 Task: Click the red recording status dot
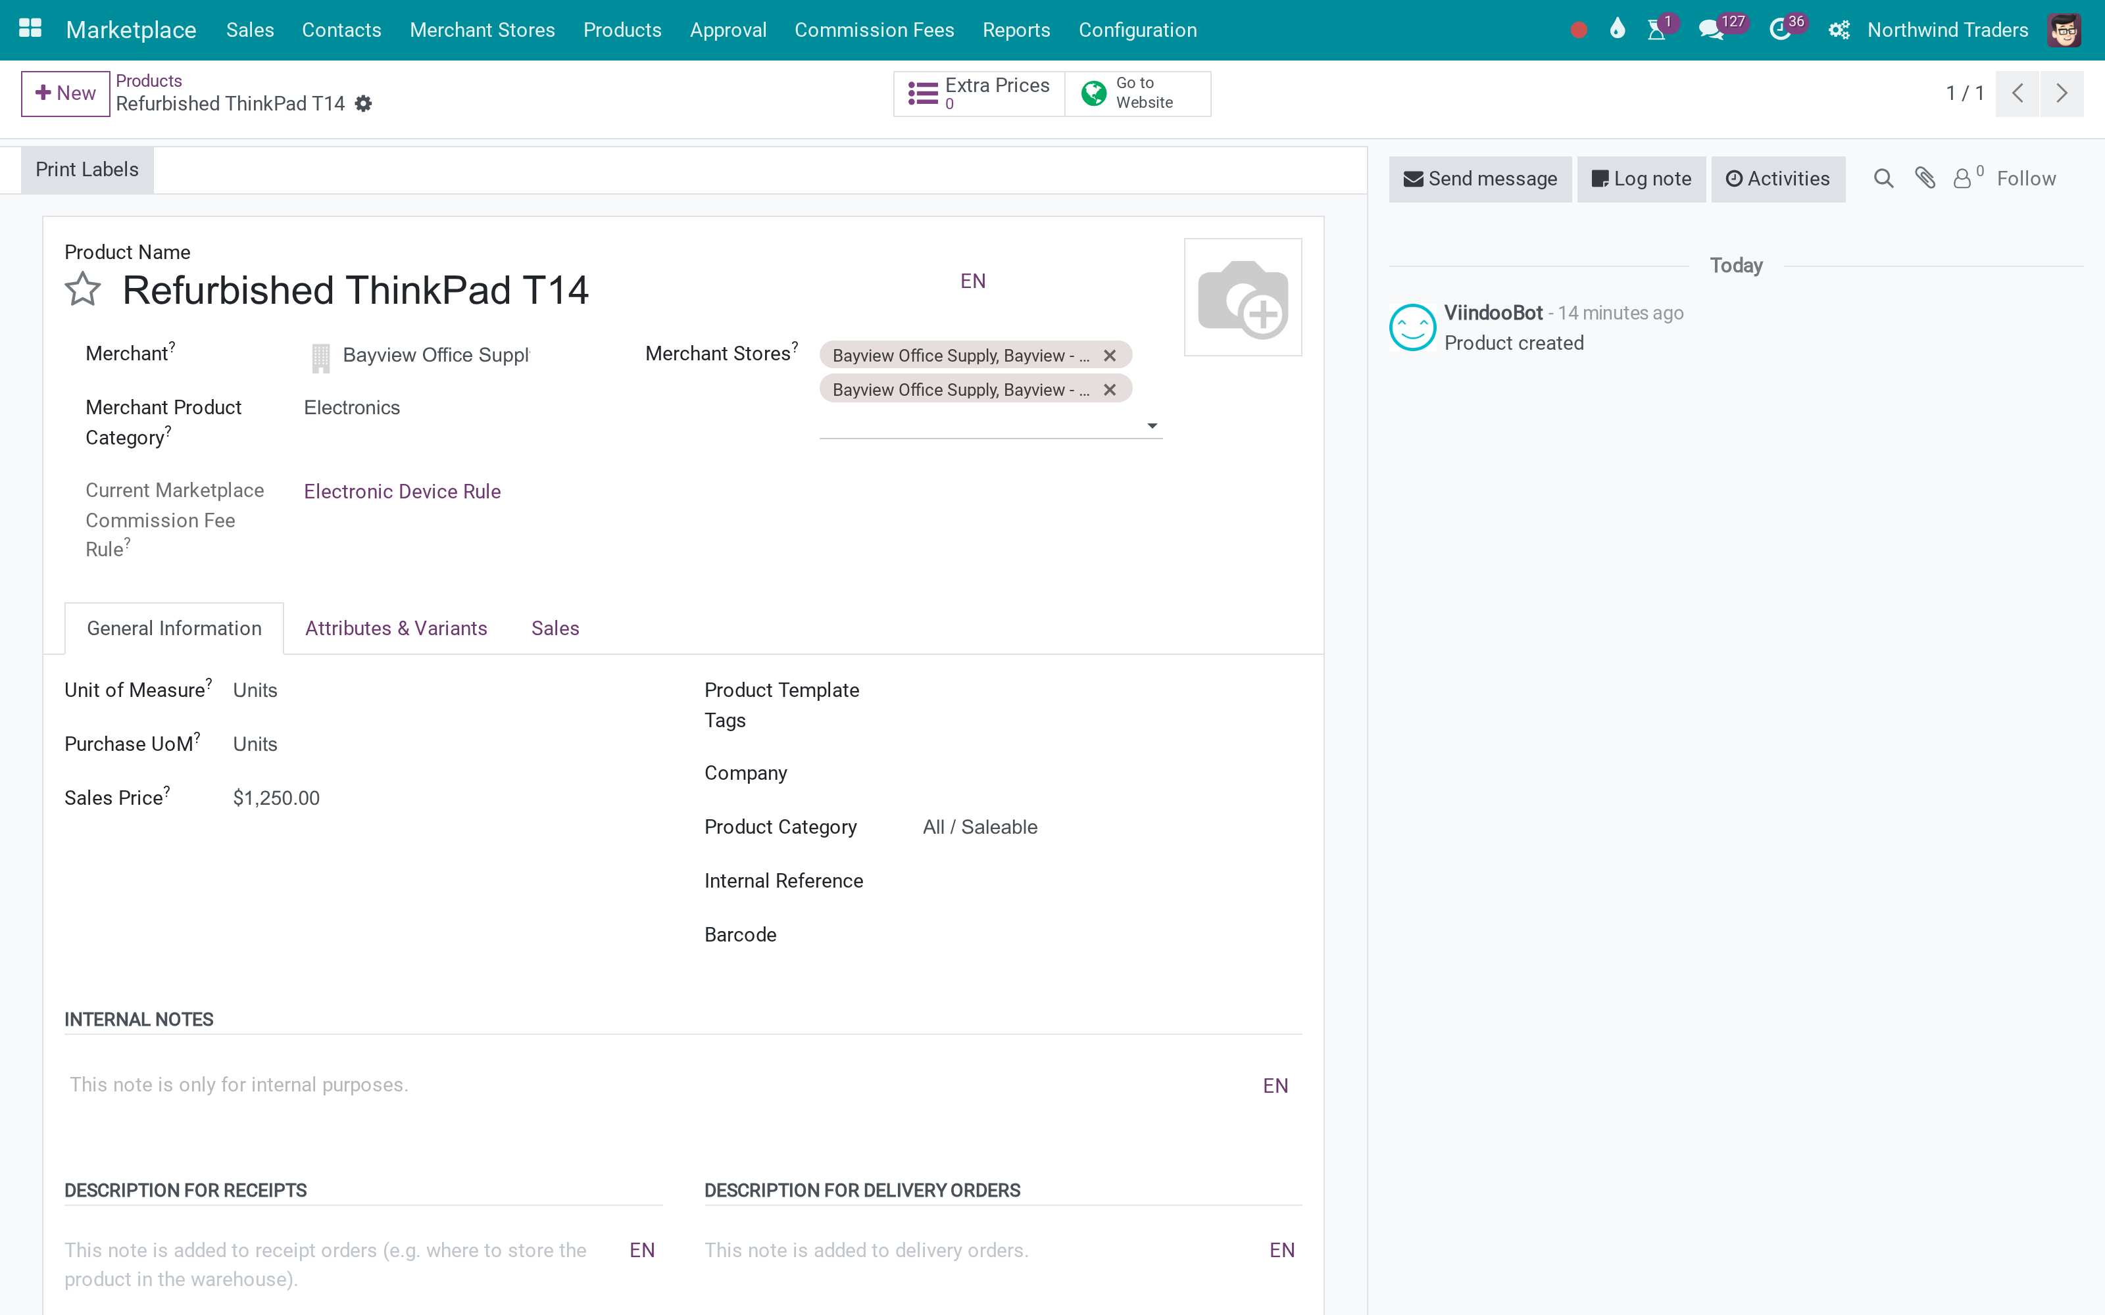click(1579, 30)
